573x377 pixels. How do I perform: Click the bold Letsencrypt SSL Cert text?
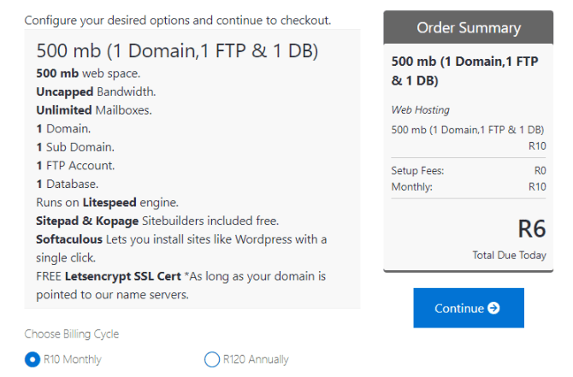(x=123, y=276)
